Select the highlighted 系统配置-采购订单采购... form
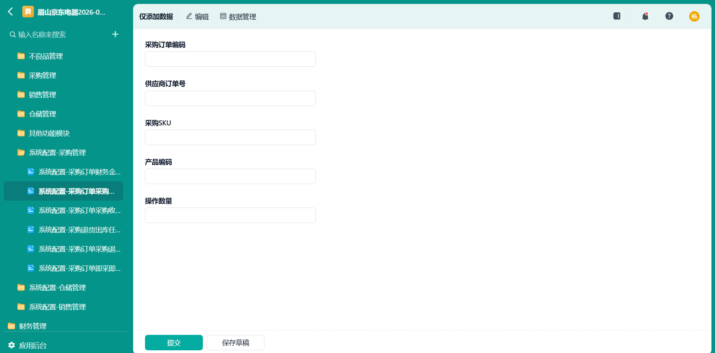Viewport: 715px width, 353px height. click(x=64, y=191)
